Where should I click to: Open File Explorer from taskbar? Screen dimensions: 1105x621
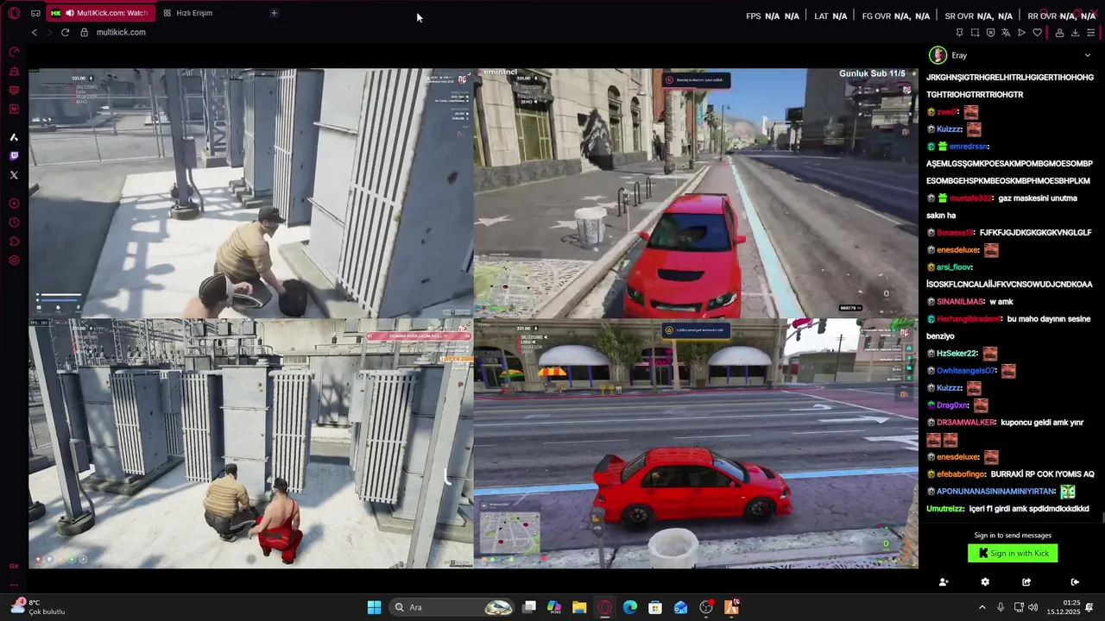click(579, 607)
